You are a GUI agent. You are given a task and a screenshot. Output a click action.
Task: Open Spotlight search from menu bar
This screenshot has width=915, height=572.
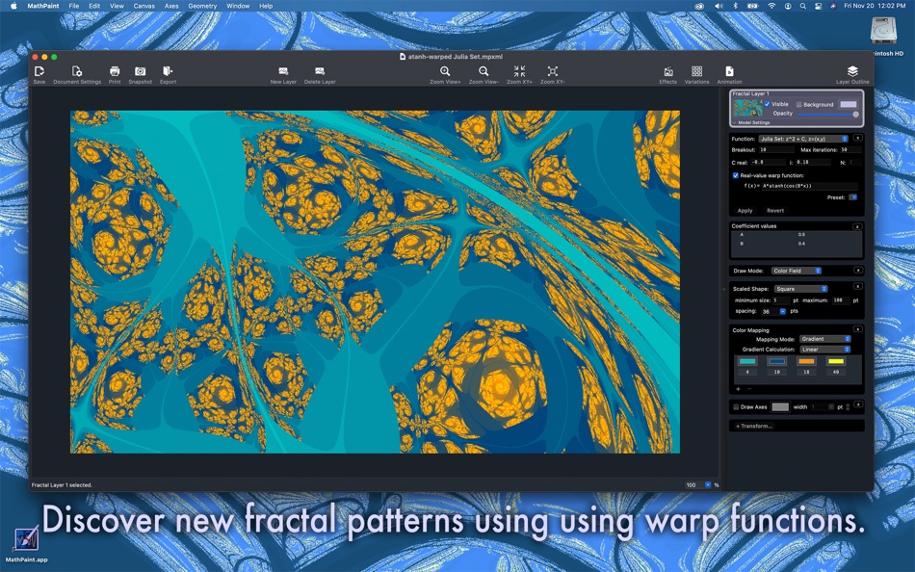point(803,6)
